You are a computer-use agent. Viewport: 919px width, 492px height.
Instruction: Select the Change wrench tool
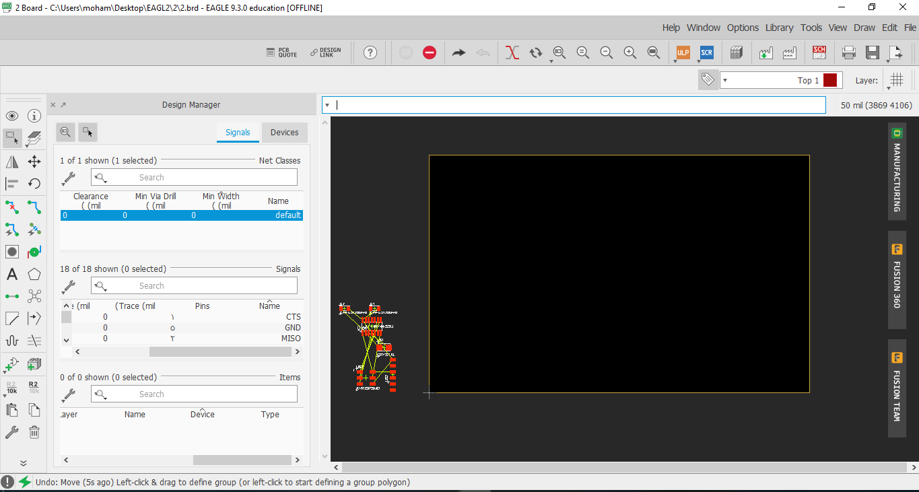12,433
